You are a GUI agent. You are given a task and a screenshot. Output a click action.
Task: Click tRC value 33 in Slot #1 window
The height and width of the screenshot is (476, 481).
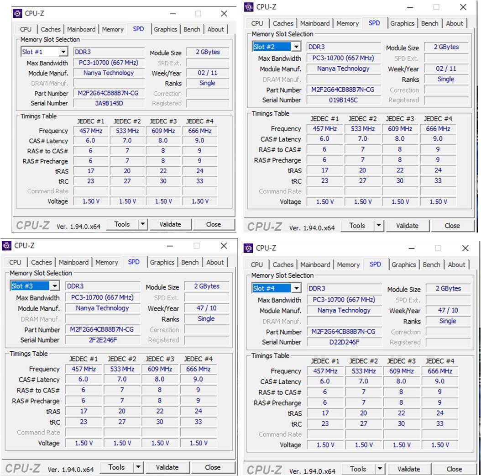pos(200,181)
